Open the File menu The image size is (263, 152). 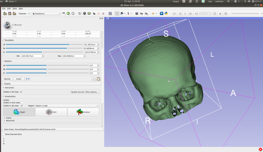(x=4, y=8)
